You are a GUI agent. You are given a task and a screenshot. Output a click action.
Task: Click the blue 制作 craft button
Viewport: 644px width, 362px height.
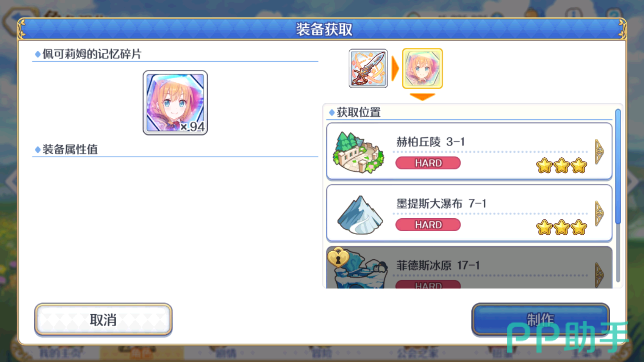(x=540, y=319)
